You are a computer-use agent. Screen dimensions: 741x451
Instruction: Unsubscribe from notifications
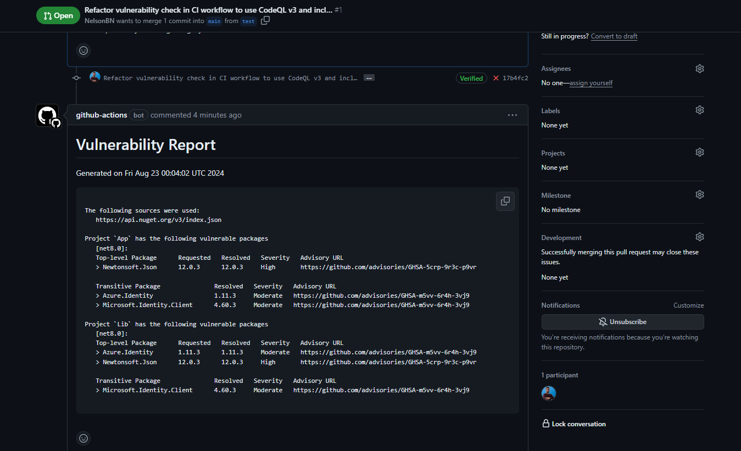622,322
